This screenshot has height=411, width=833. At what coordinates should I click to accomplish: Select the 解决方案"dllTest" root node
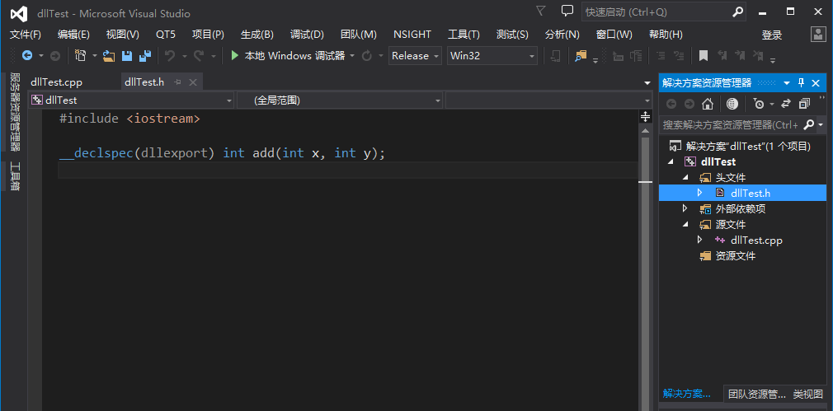[x=748, y=146]
